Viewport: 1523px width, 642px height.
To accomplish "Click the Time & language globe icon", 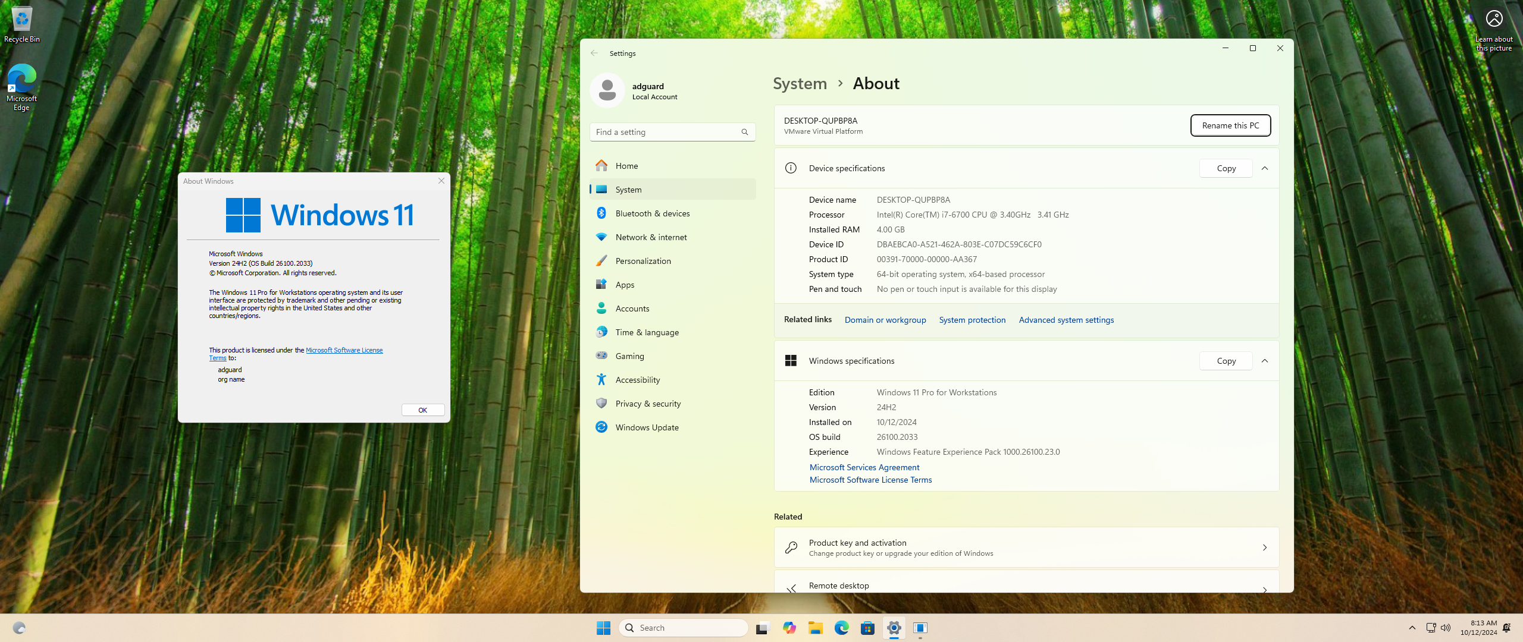I will coord(601,332).
